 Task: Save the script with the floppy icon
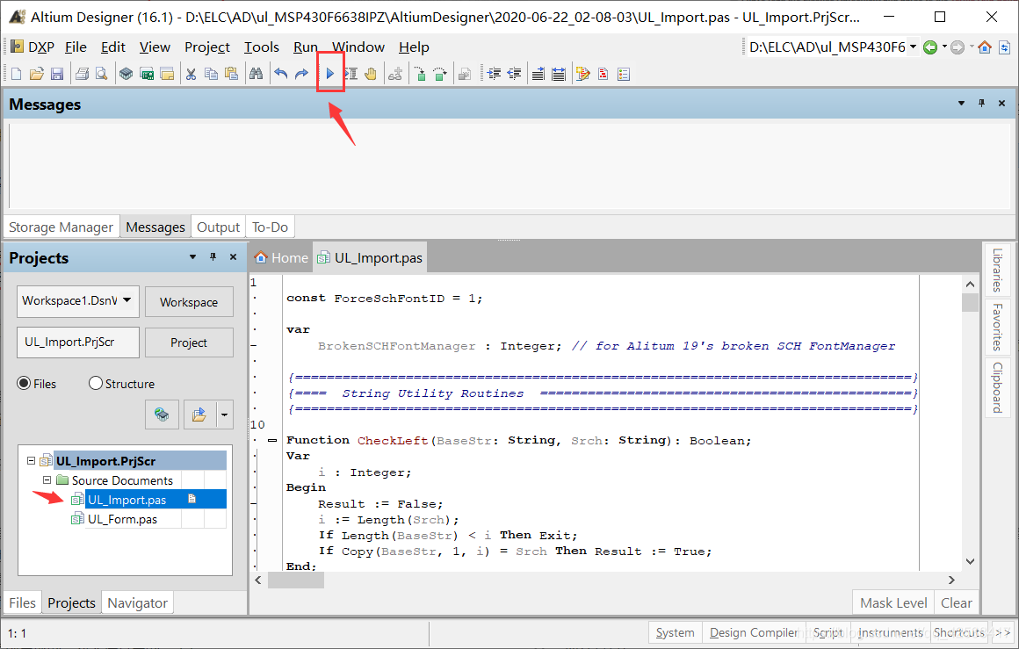[57, 74]
